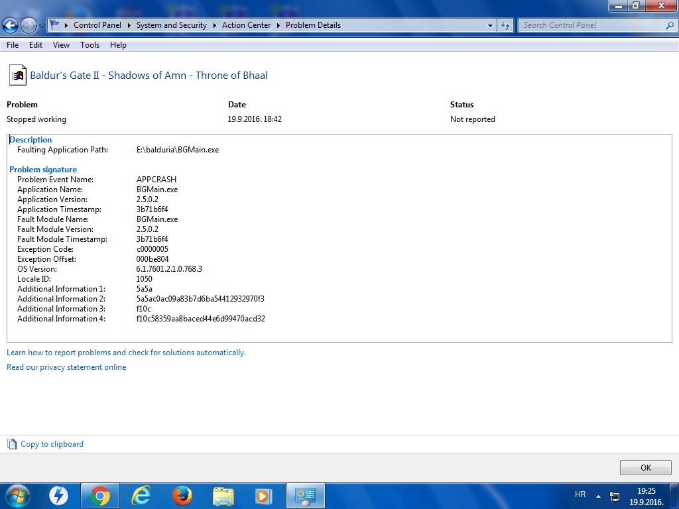Open Learn how to report problems link
The height and width of the screenshot is (509, 679).
[x=126, y=353]
